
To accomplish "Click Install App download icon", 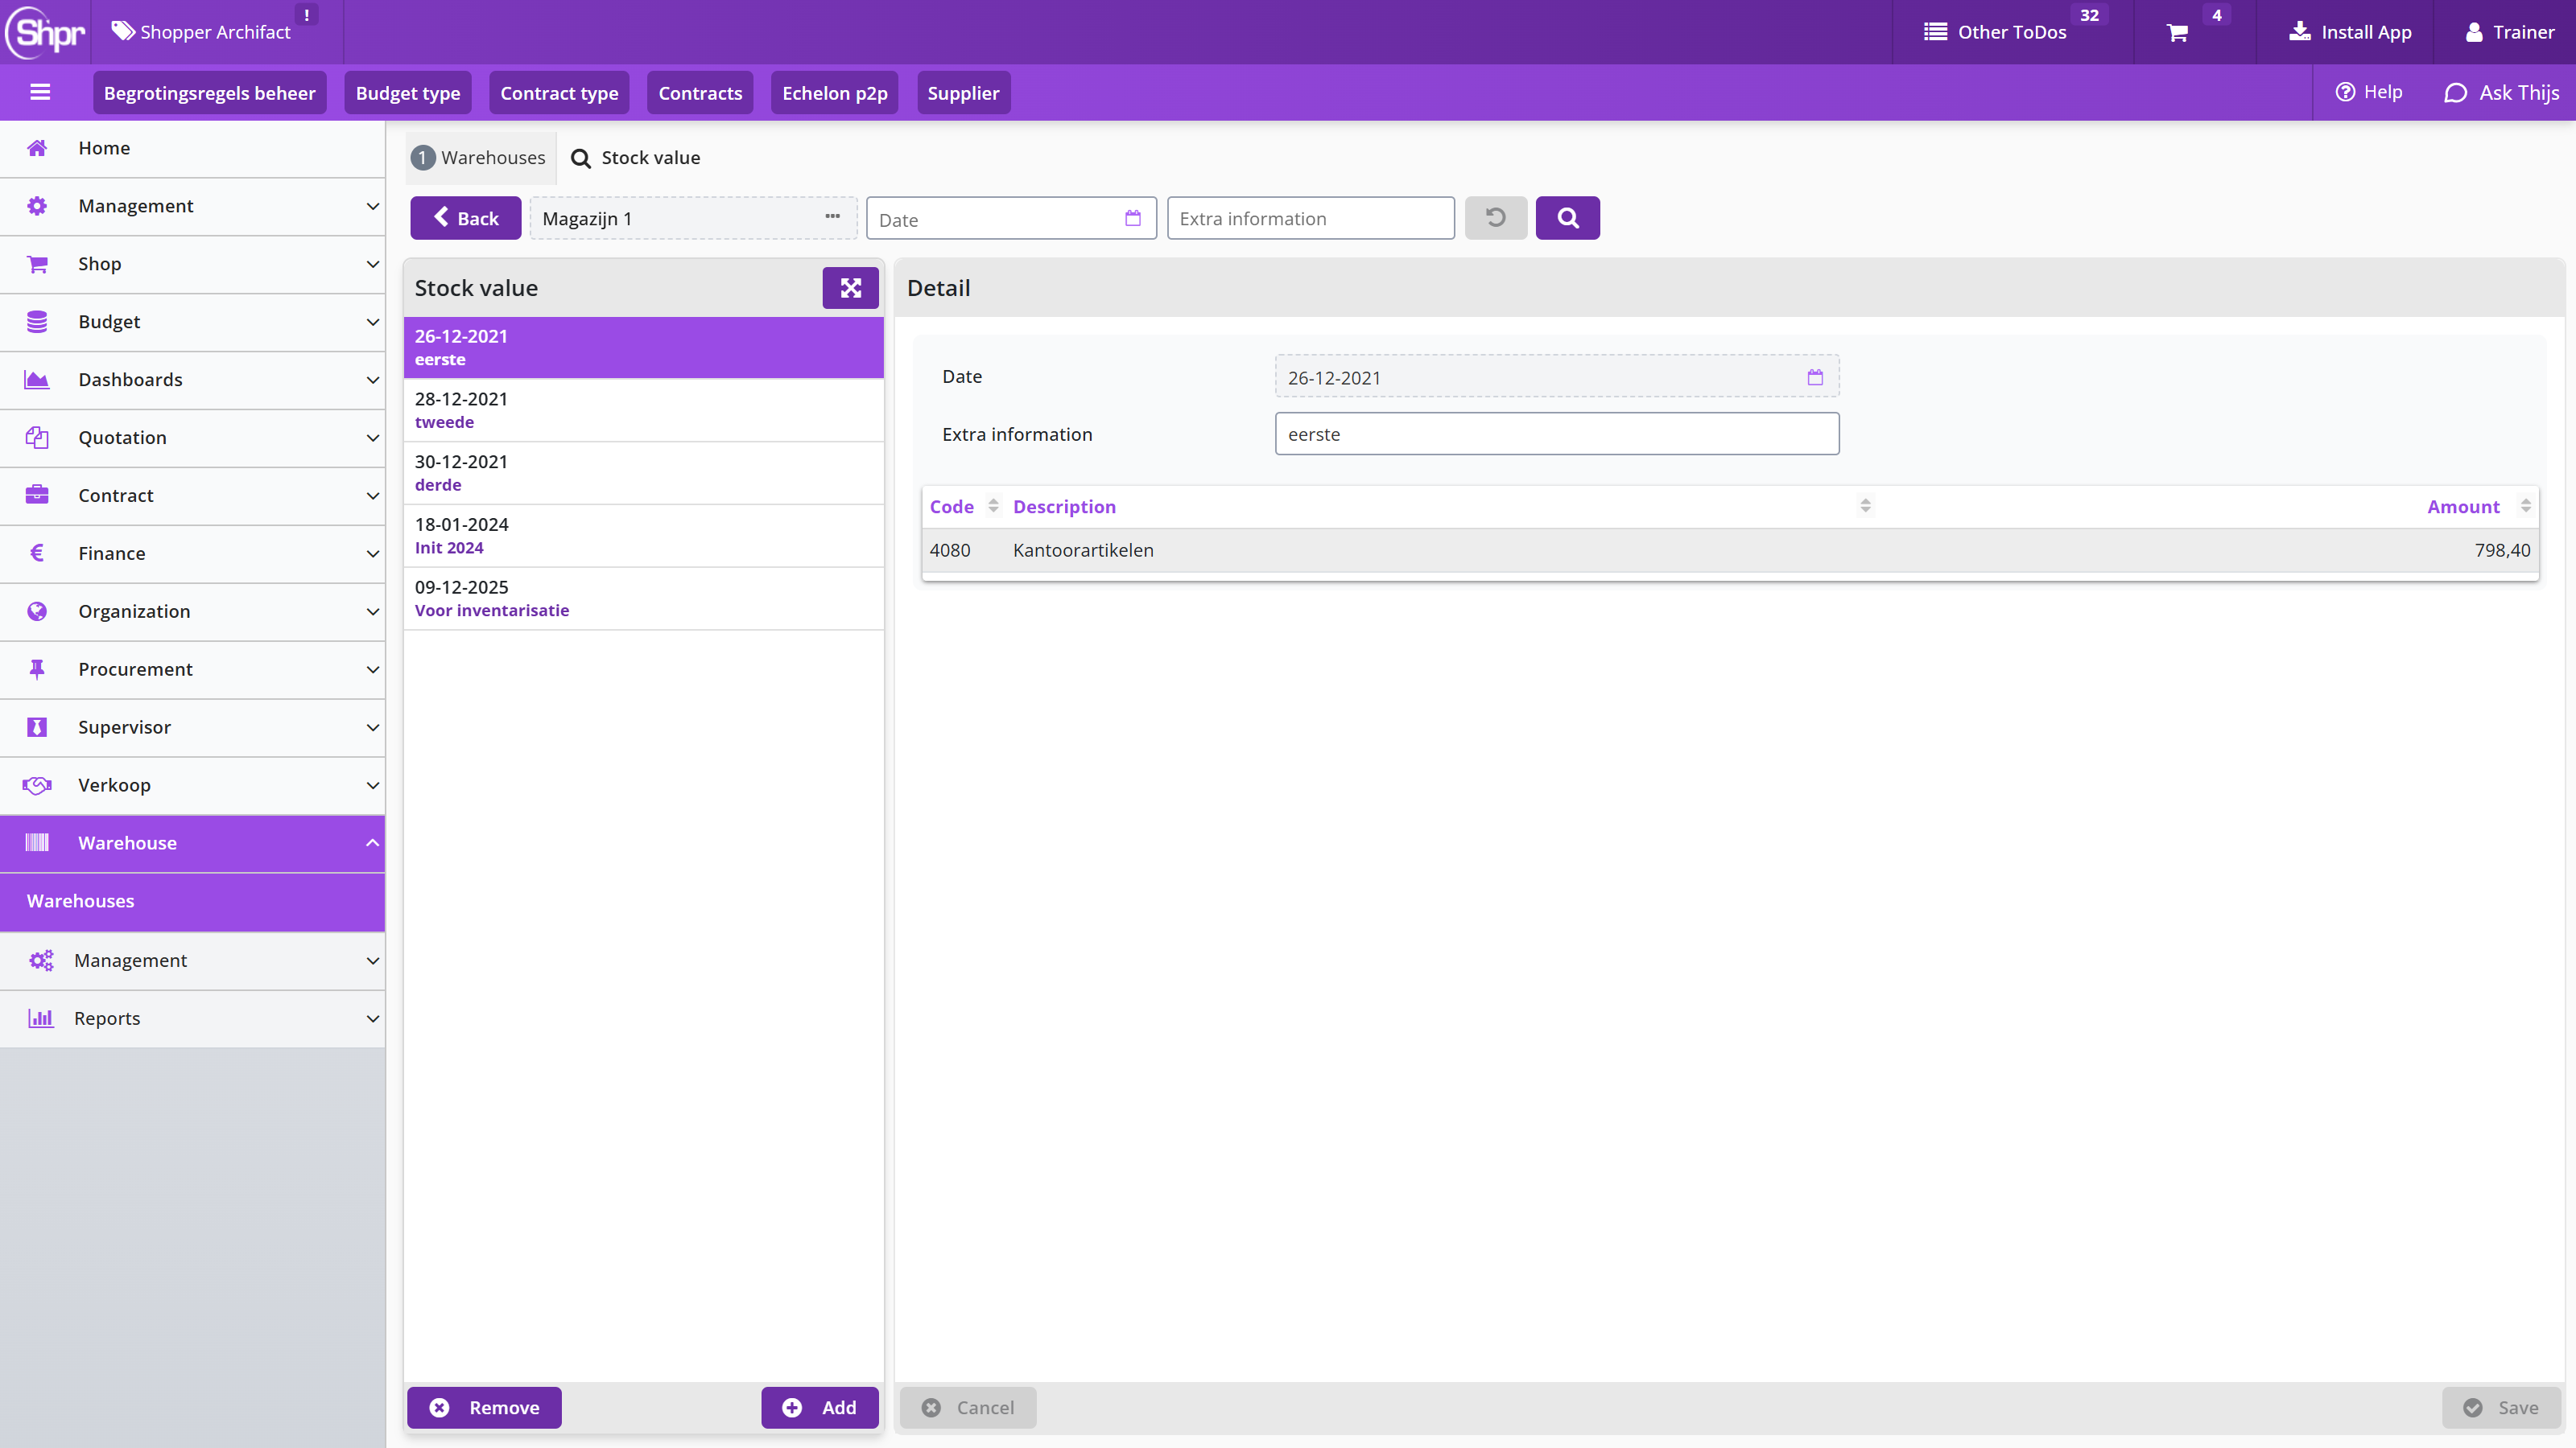I will coord(2299,32).
